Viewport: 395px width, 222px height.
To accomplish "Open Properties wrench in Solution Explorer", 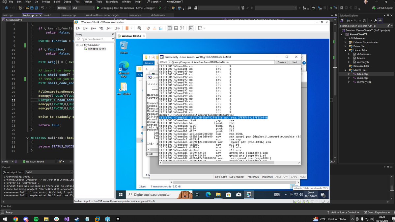I will click(375, 21).
